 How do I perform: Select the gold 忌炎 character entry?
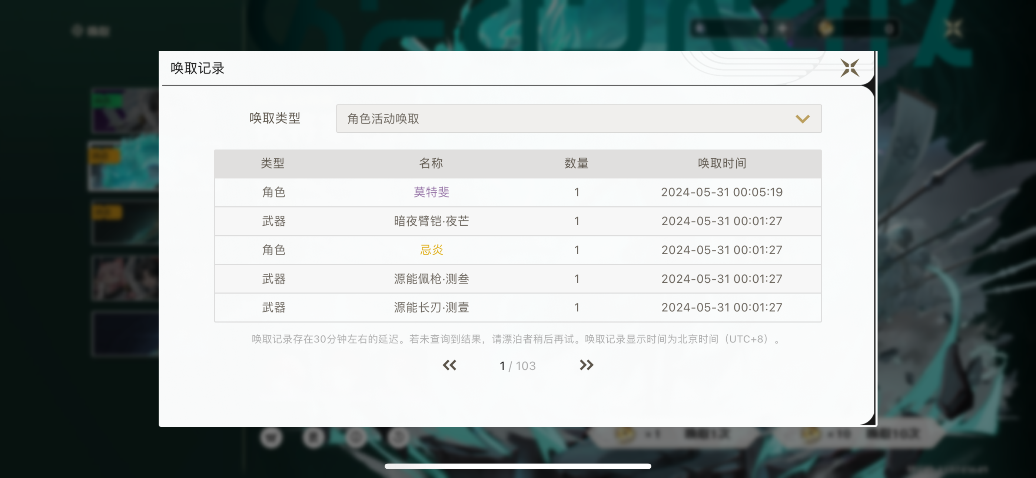431,250
